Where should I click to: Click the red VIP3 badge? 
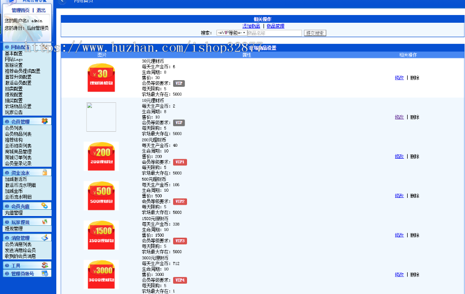tap(180, 241)
